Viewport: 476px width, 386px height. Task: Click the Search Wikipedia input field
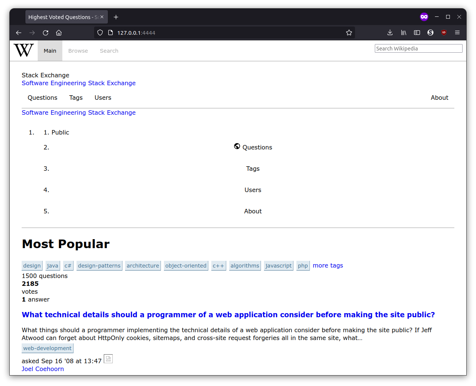tap(419, 49)
